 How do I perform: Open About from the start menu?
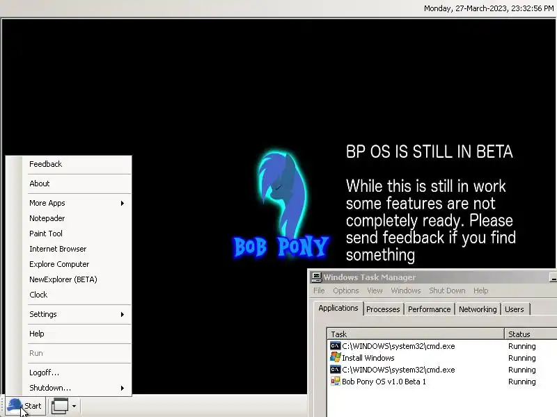77,183
